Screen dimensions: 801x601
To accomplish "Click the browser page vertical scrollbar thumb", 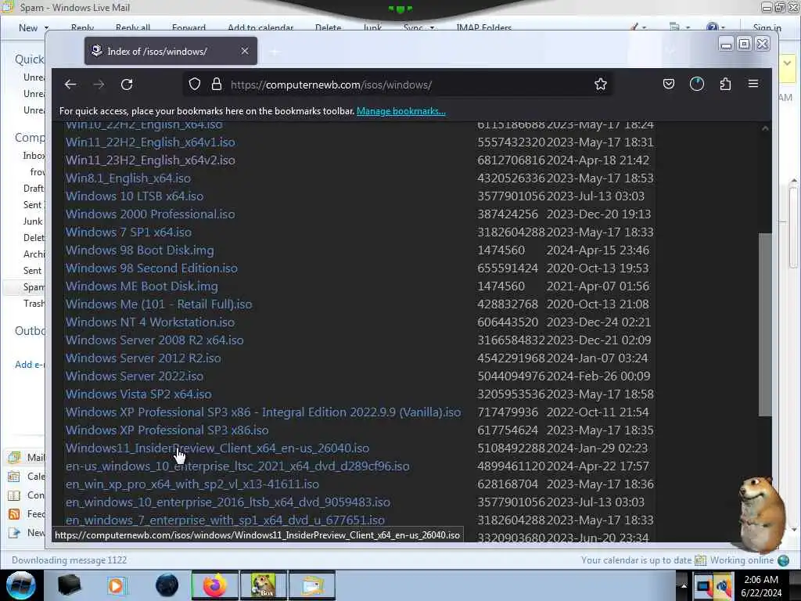I will pos(765,325).
